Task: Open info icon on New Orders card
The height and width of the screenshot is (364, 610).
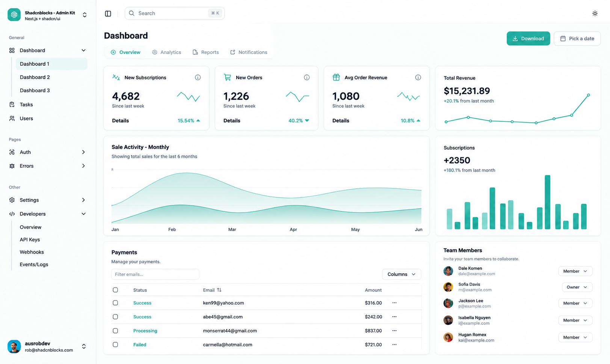Action: pyautogui.click(x=307, y=77)
